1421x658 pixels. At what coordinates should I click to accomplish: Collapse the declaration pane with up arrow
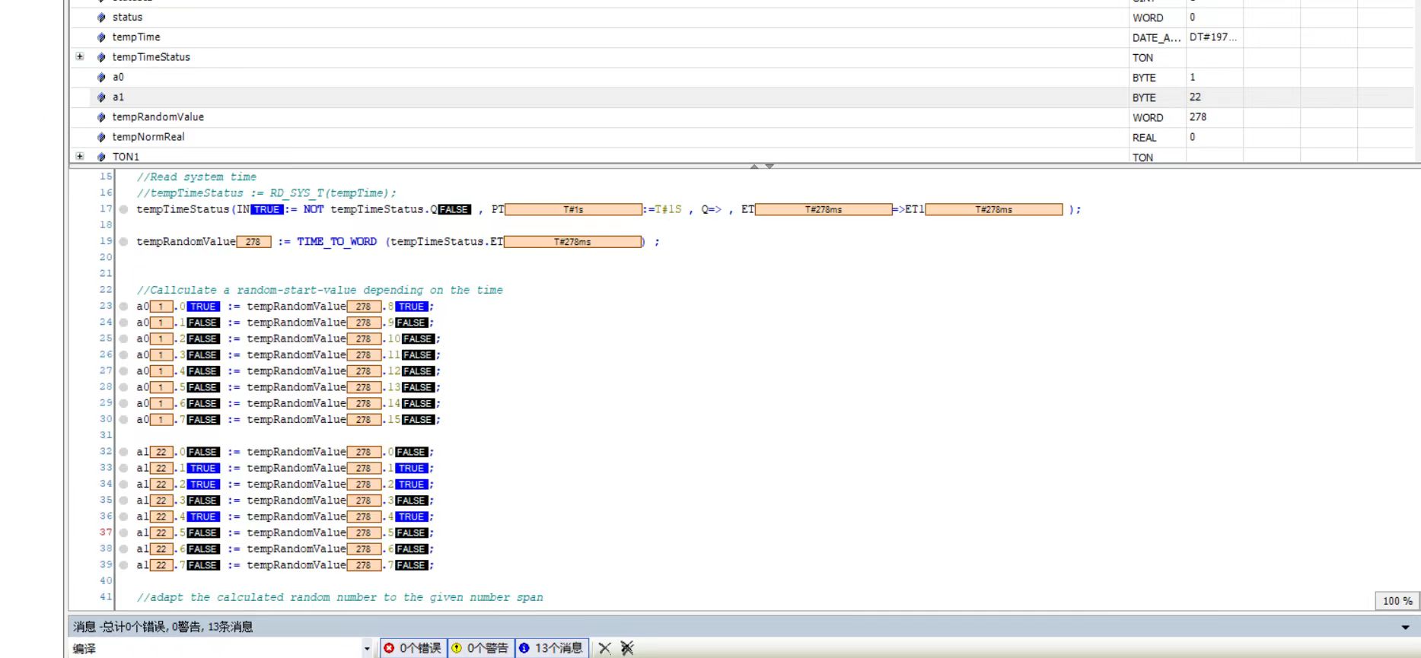click(754, 166)
